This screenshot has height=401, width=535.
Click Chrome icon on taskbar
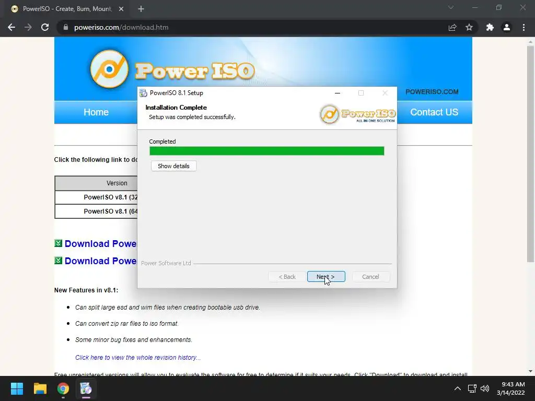(63, 388)
